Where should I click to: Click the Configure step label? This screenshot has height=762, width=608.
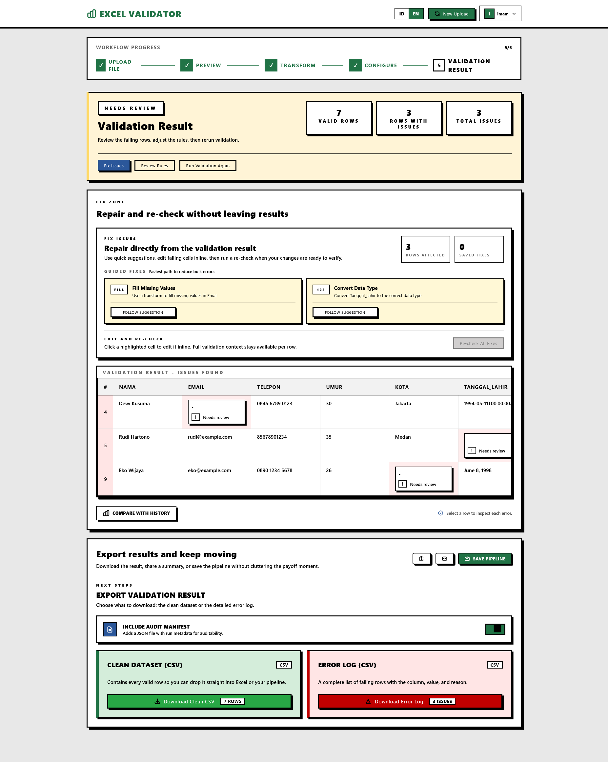tap(381, 65)
